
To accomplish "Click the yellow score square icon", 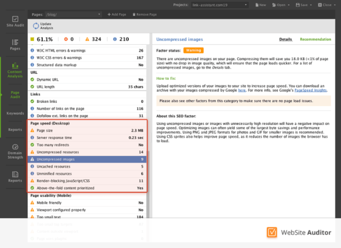I will click(x=33, y=39).
